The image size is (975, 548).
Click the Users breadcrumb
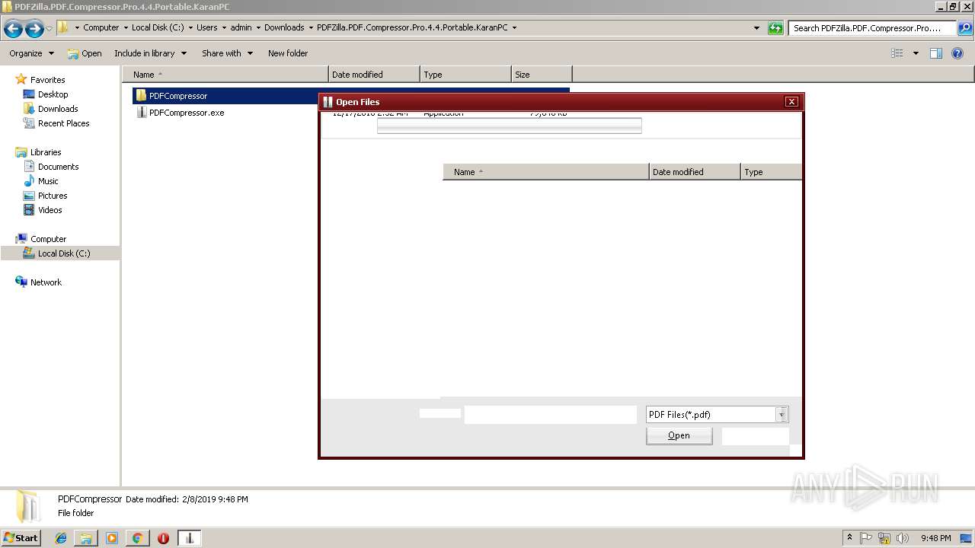click(x=206, y=27)
